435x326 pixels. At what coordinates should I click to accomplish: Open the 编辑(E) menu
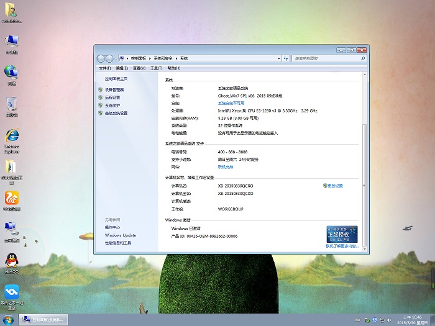[x=122, y=68]
